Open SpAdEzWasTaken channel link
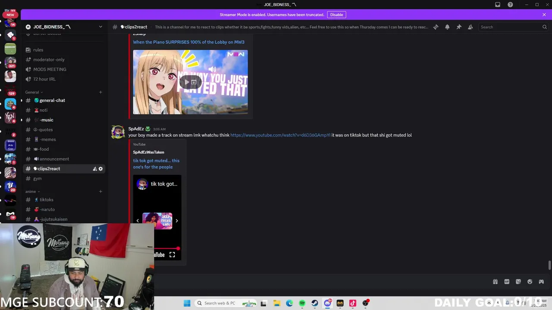Image resolution: width=552 pixels, height=310 pixels. pos(148,152)
